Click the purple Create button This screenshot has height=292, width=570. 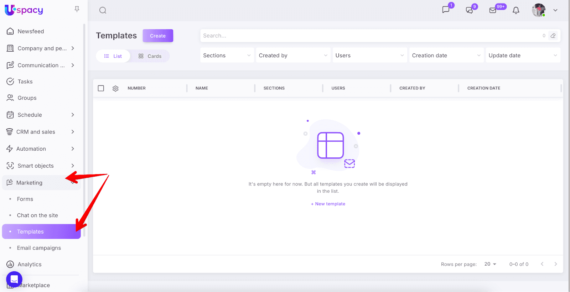click(158, 36)
